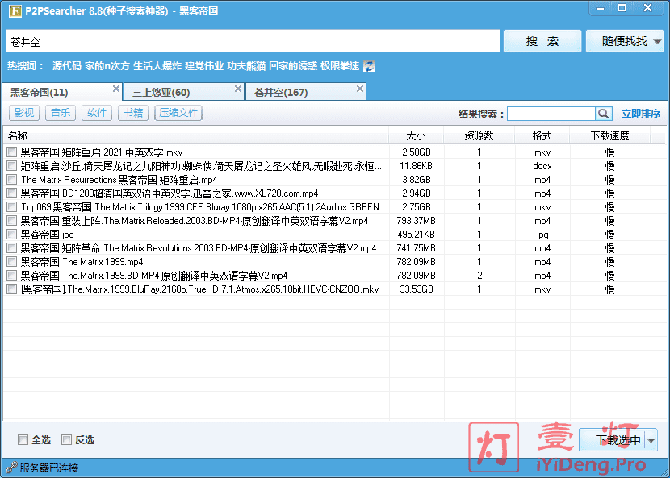
Task: Click hot word 生活大爆炸
Action: pyautogui.click(x=159, y=66)
